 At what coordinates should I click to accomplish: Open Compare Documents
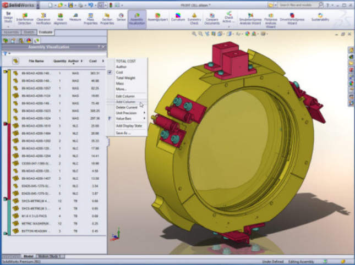coord(212,19)
